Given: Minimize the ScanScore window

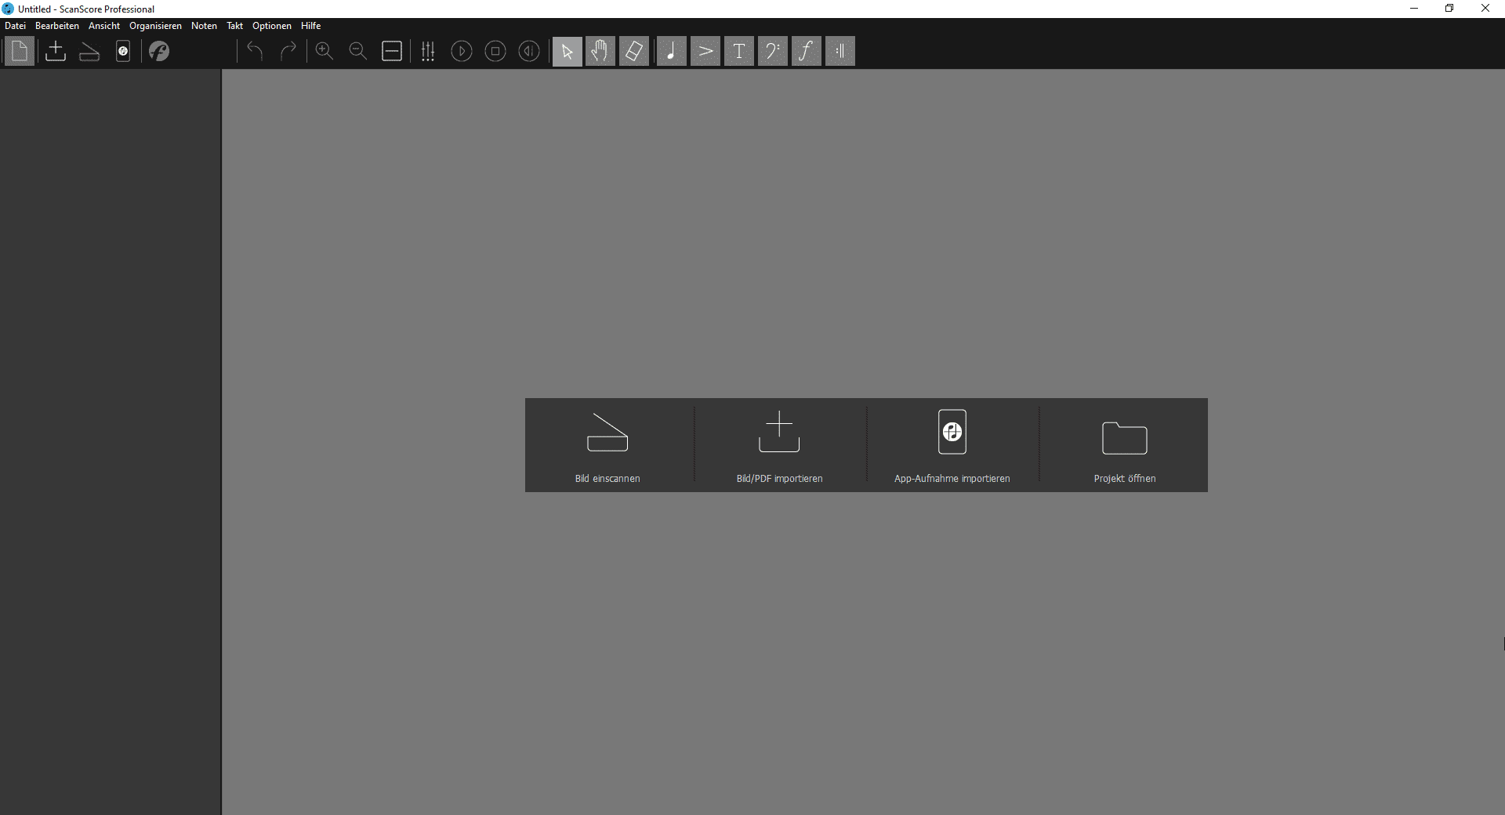Looking at the screenshot, I should click(x=1414, y=9).
